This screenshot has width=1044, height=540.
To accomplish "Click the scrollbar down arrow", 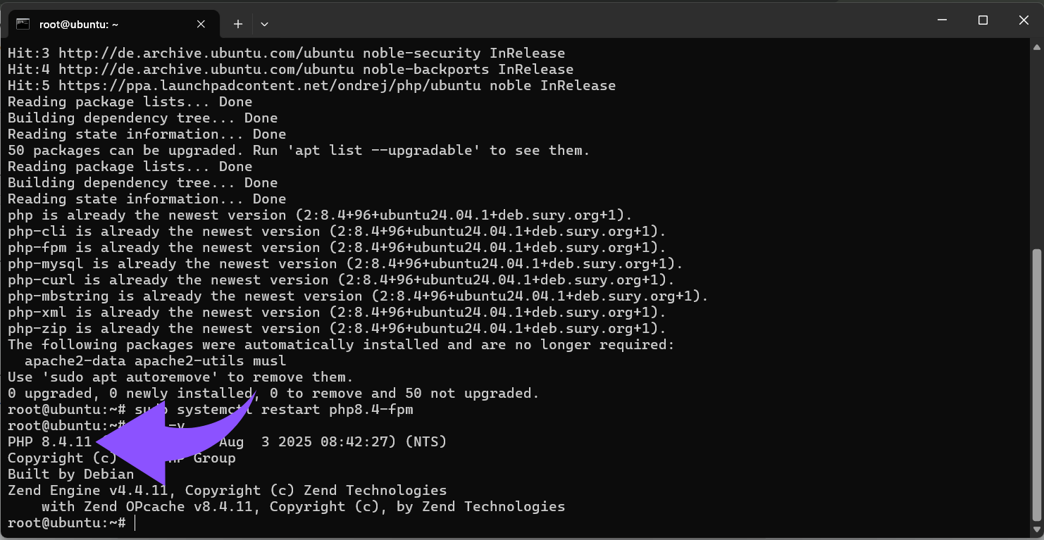I will [x=1037, y=531].
